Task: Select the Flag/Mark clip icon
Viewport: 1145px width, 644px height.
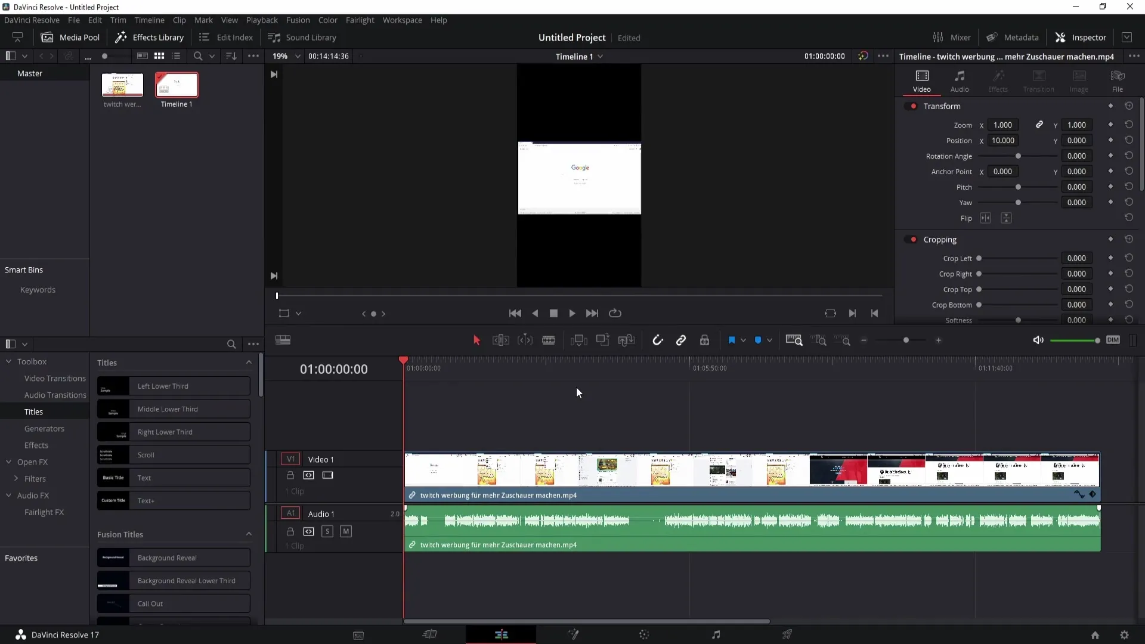Action: pos(731,340)
